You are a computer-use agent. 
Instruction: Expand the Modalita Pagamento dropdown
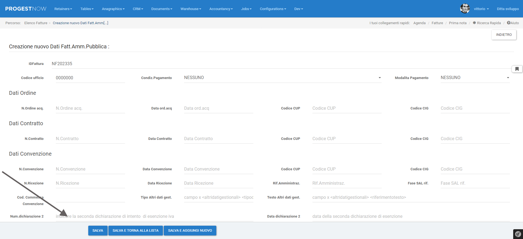point(475,78)
